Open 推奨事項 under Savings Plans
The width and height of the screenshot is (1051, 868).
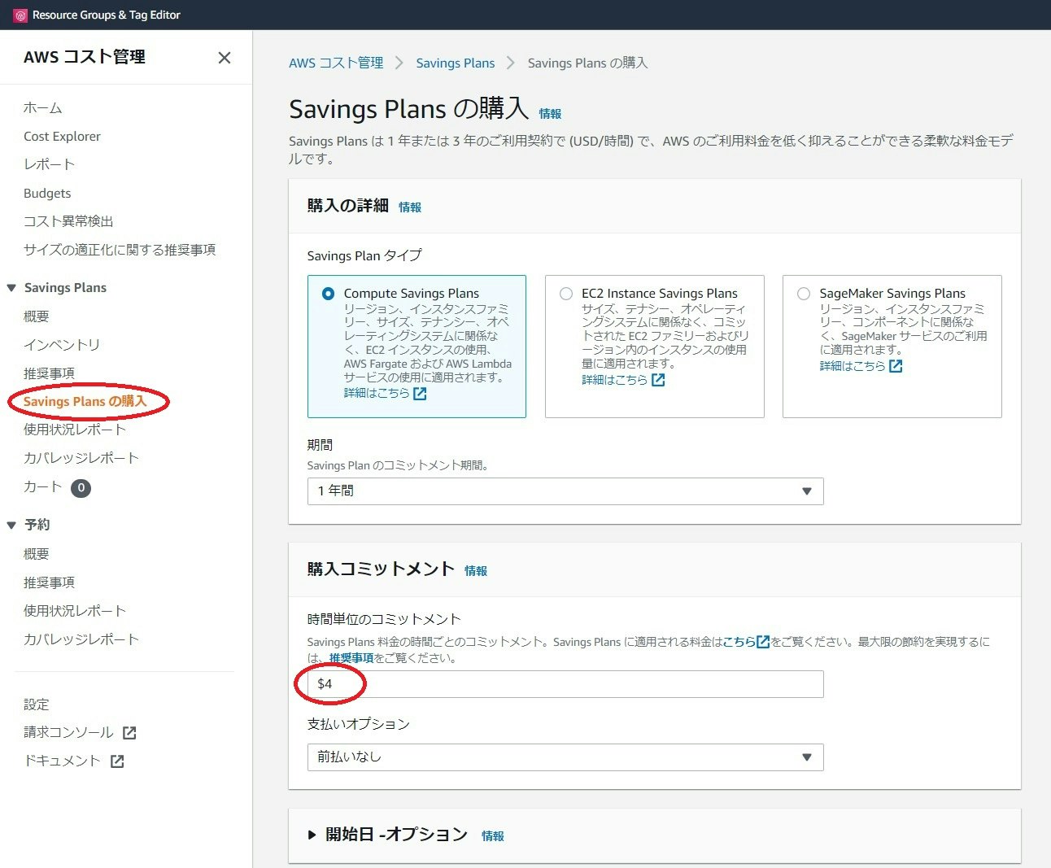tap(49, 373)
